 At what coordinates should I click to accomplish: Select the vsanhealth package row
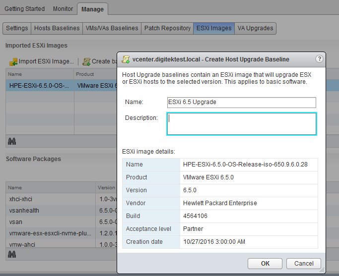pyautogui.click(x=62, y=211)
